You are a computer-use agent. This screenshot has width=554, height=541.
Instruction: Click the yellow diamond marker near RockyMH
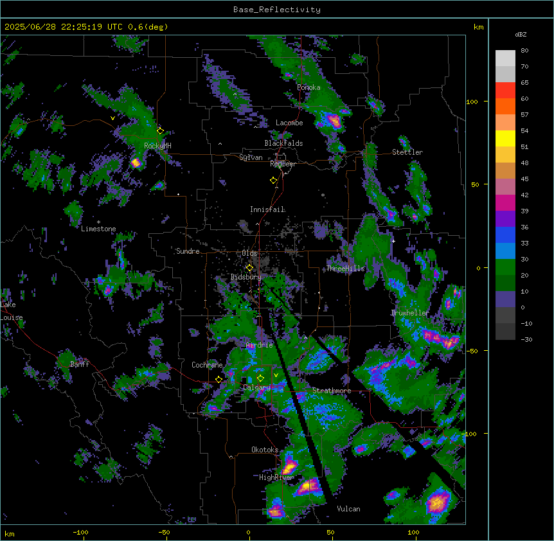click(x=160, y=131)
